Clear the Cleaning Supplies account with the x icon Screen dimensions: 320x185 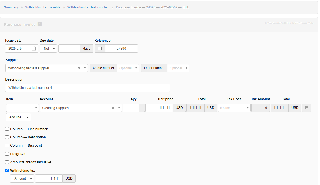(113, 108)
